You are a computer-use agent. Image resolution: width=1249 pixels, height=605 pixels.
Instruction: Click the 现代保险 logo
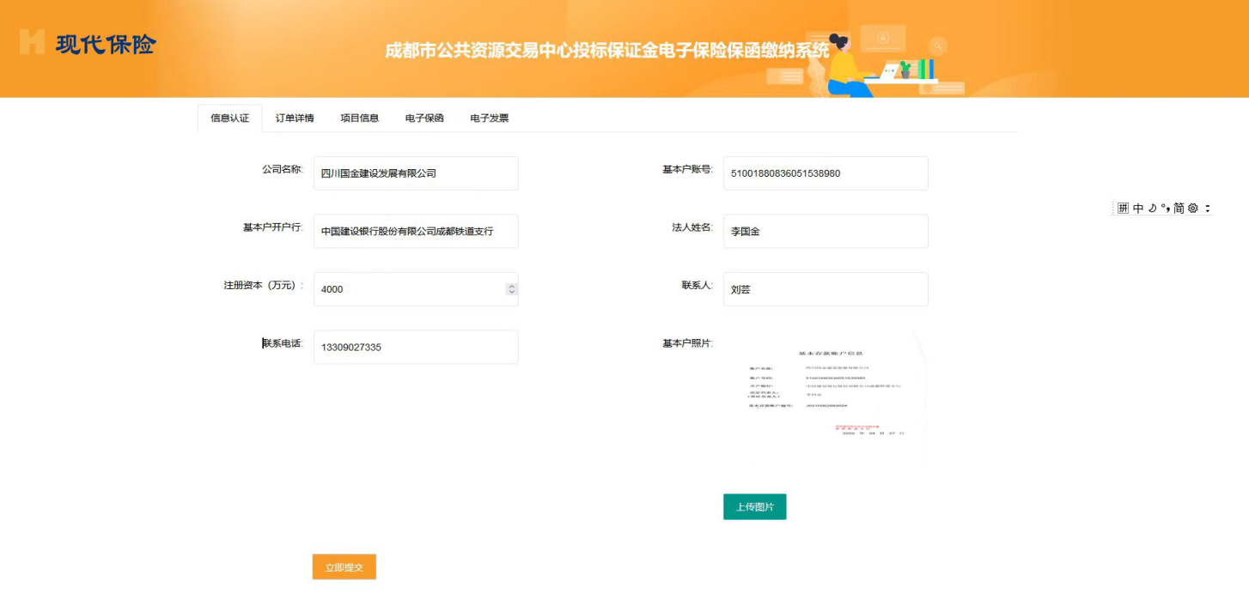88,43
